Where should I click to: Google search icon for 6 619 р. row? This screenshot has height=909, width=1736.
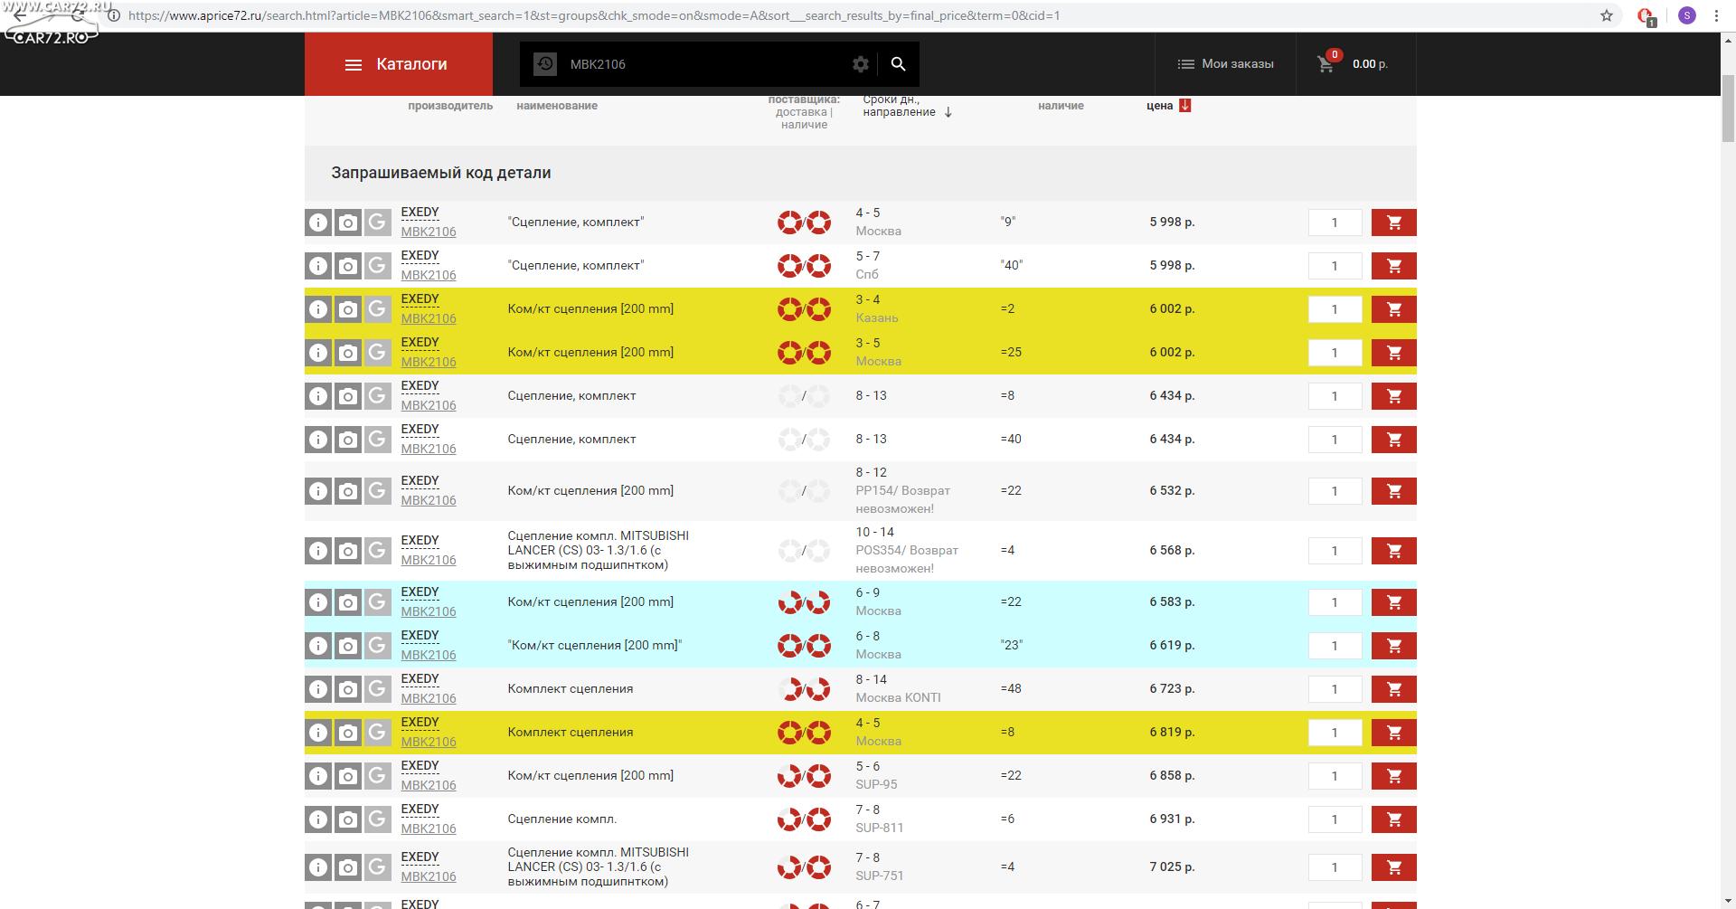378,646
